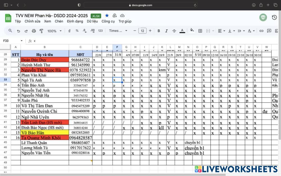
Task: Click the search menus magnifier icon
Action: point(10,31)
